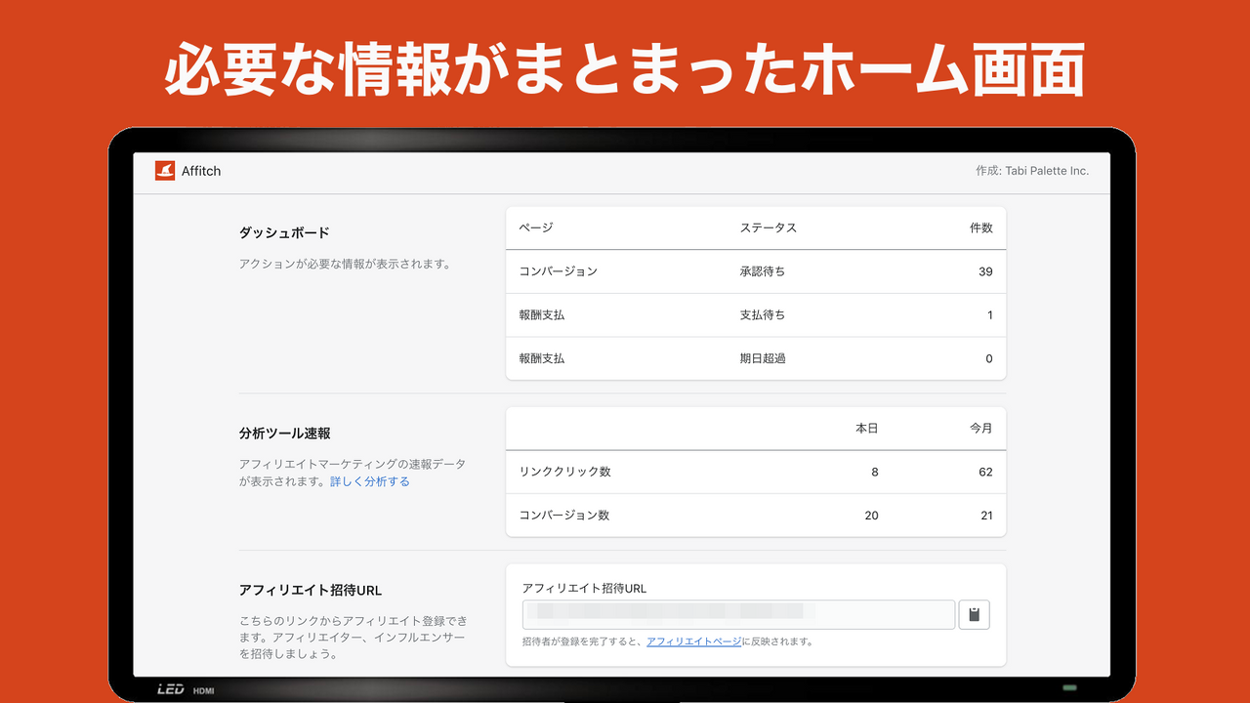
Task: Click the Affitch logo icon
Action: tap(165, 171)
